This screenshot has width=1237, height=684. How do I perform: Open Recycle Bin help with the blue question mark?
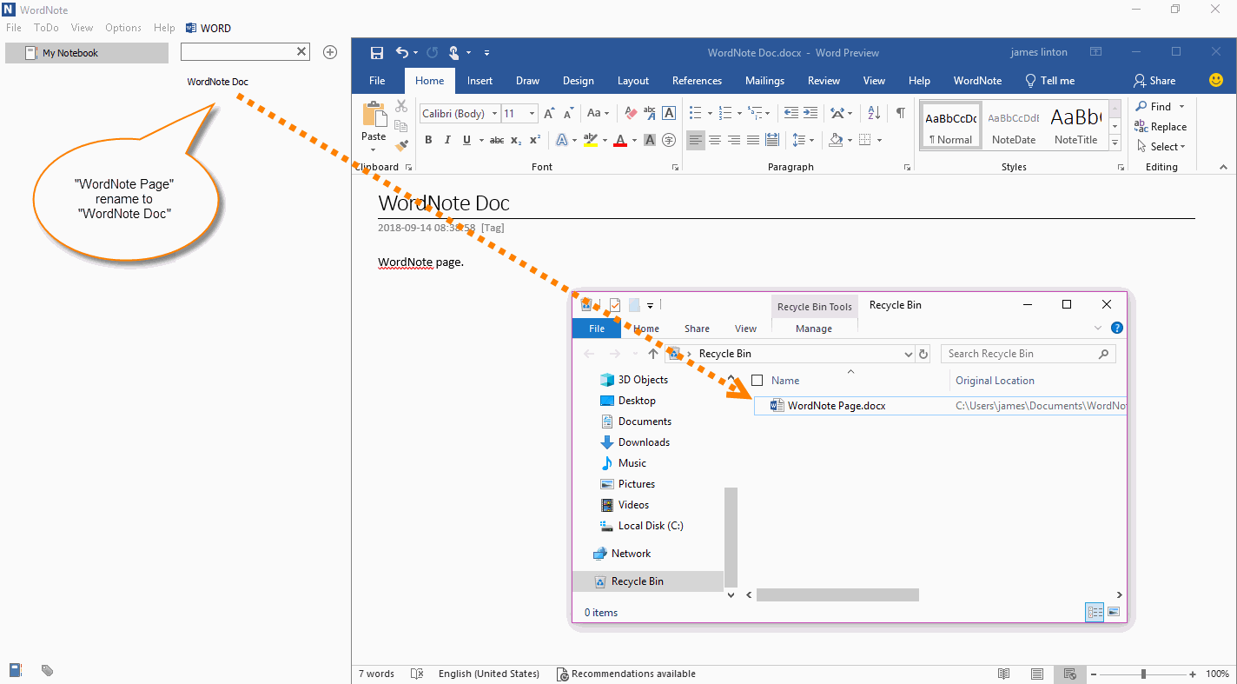[x=1117, y=328]
